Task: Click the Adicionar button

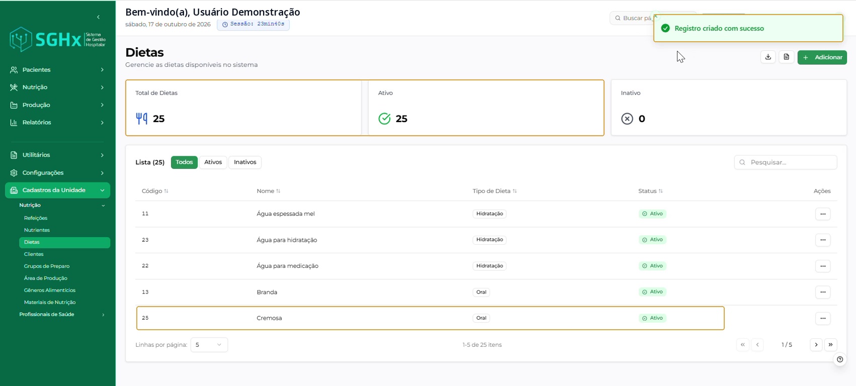Action: click(822, 57)
